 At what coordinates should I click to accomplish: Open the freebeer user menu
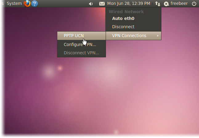pos(179,4)
